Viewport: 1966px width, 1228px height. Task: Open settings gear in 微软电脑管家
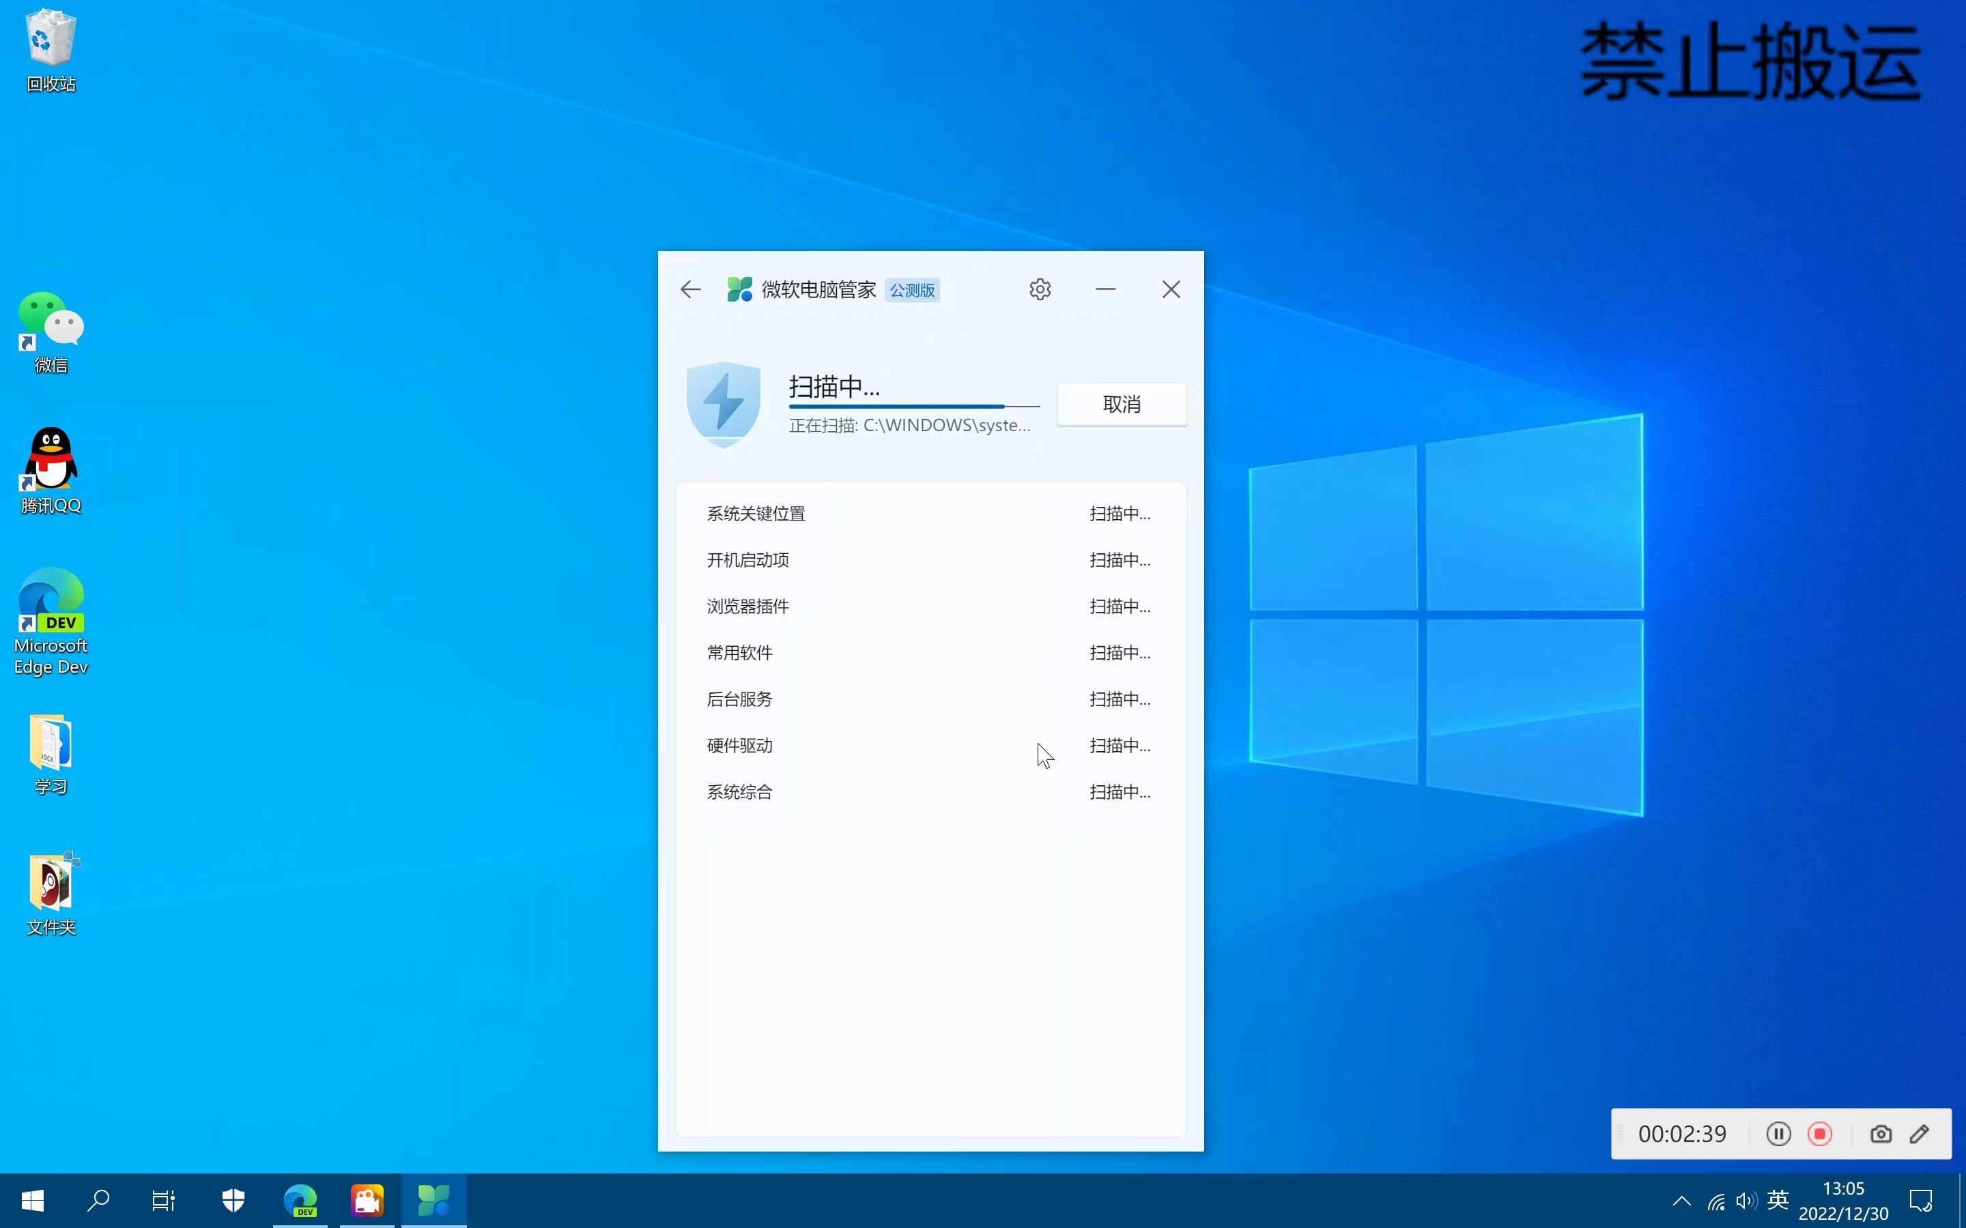pyautogui.click(x=1040, y=289)
